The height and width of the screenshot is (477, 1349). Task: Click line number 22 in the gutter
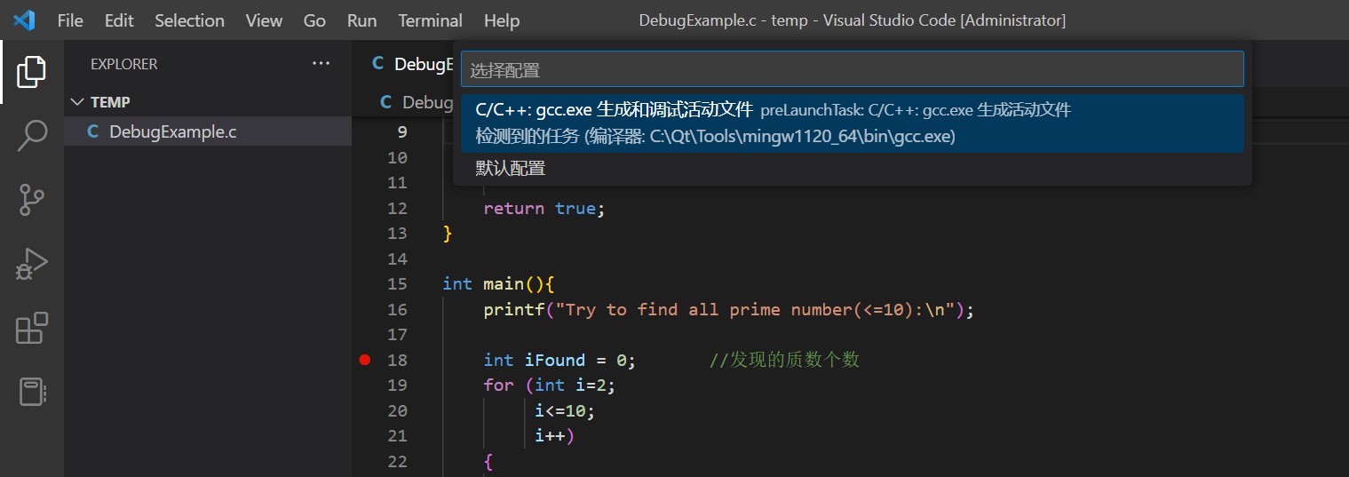pyautogui.click(x=397, y=461)
